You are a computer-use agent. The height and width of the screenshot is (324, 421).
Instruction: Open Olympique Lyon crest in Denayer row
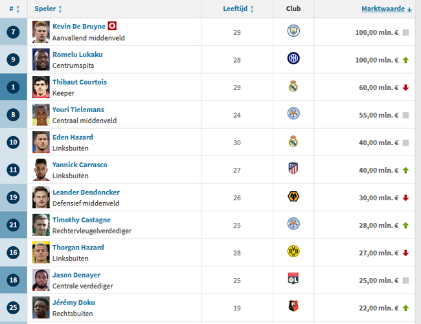293,279
